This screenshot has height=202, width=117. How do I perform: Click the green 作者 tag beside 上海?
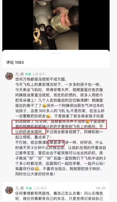[x=28, y=74]
